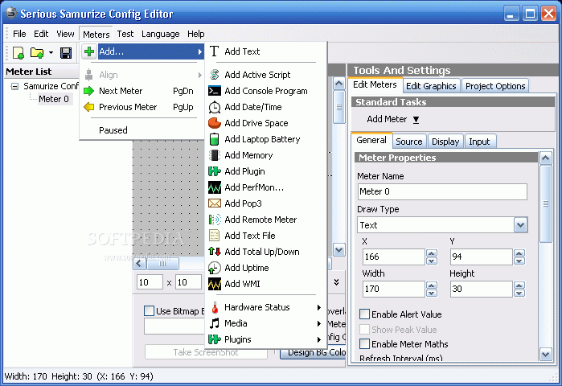The image size is (562, 386).
Task: Switch to the Project Options tab
Action: 495,86
